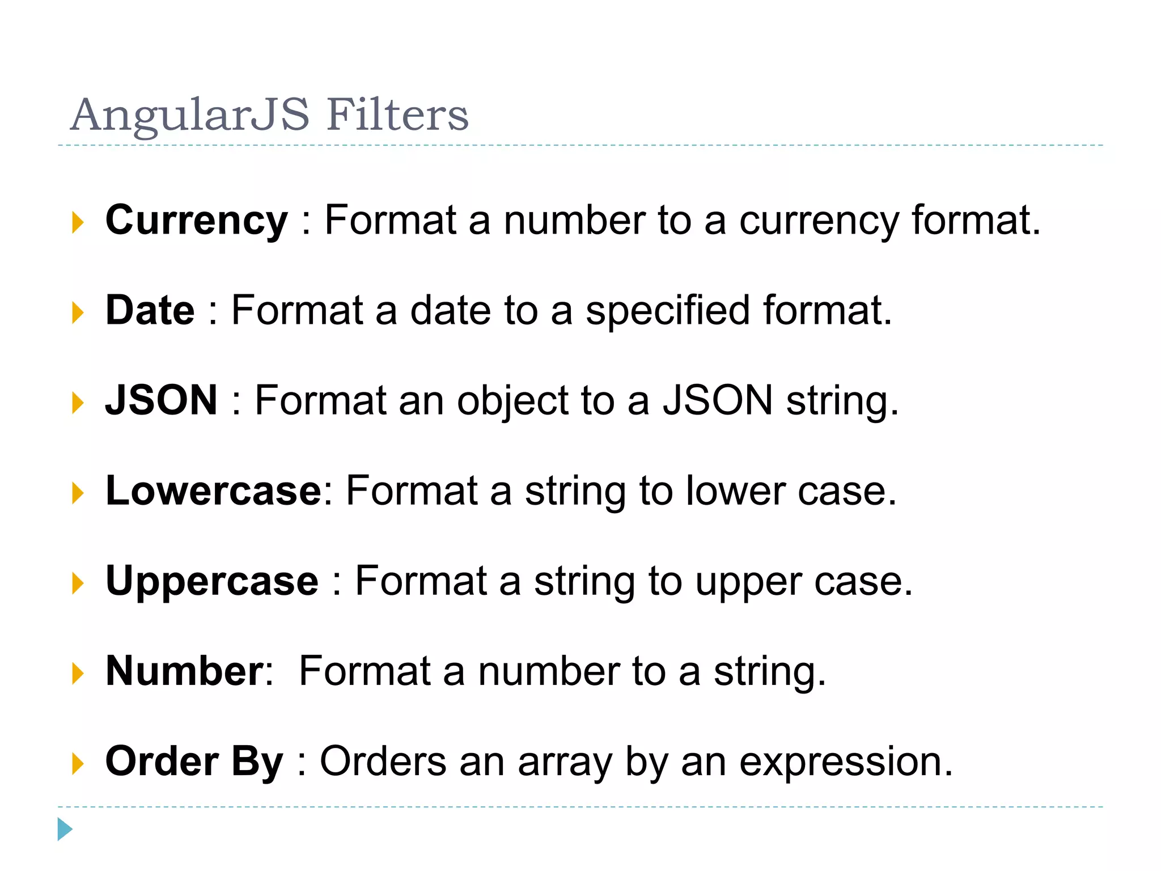Click the orange arrow bullet beside Uppercase
Image resolution: width=1161 pixels, height=871 pixels.
pos(78,584)
